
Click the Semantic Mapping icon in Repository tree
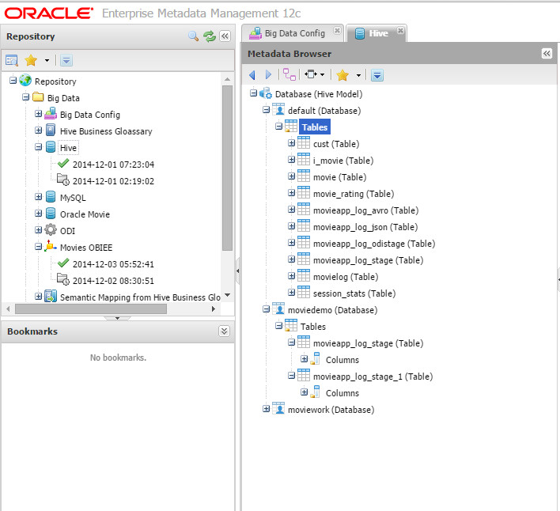point(51,297)
